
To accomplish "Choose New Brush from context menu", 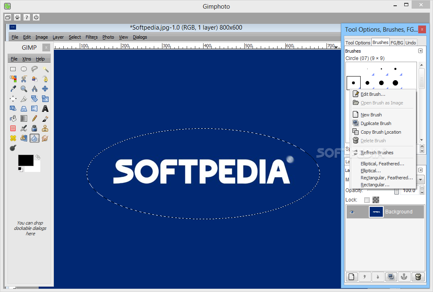I will coord(383,115).
